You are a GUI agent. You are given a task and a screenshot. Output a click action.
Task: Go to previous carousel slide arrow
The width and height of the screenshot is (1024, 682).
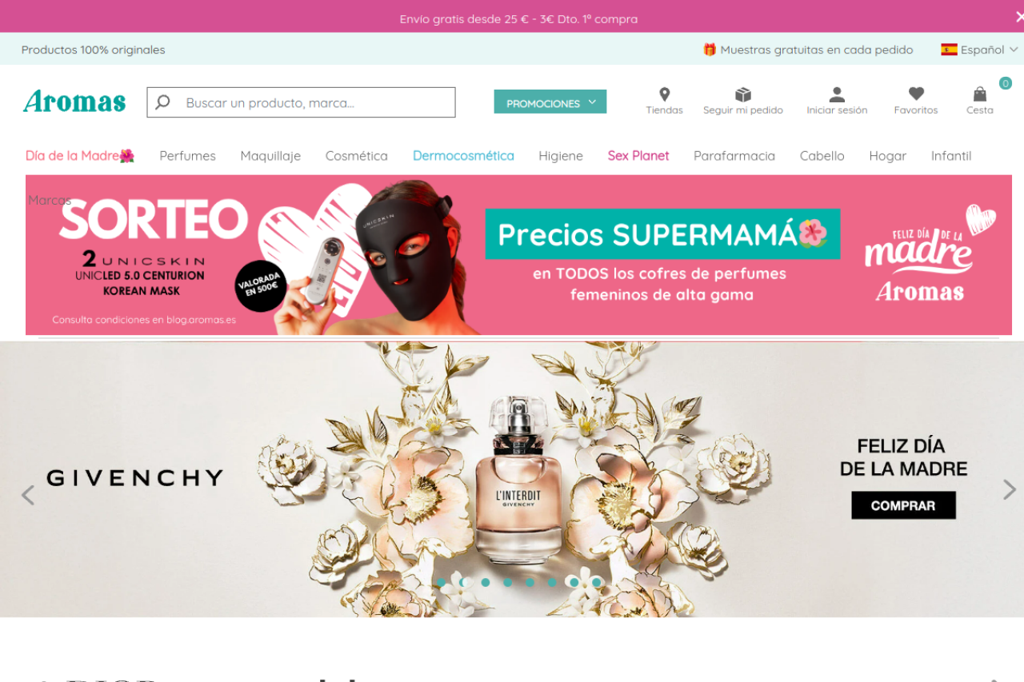click(28, 495)
